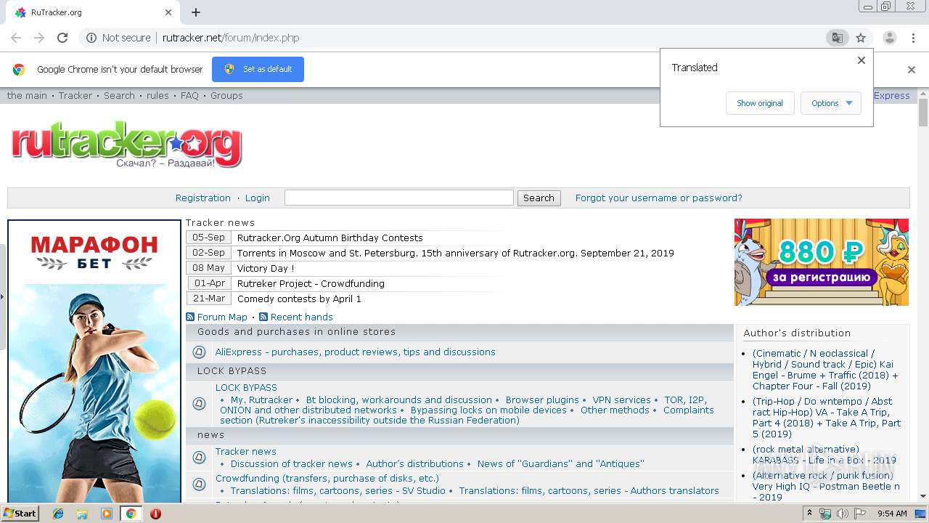Image resolution: width=929 pixels, height=523 pixels.
Task: Click Set as default button
Action: (258, 69)
